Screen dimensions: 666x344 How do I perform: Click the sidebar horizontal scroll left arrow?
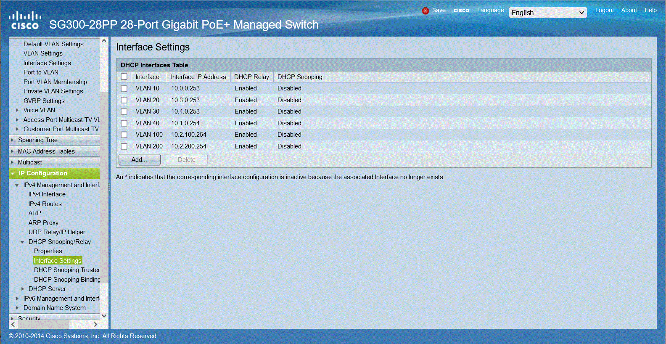coord(13,324)
